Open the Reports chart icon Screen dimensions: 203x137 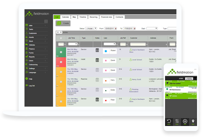(27, 57)
